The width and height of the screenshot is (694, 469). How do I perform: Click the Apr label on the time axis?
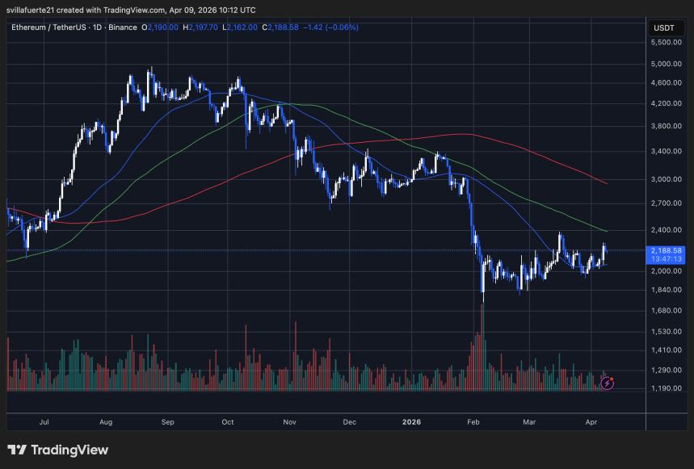(x=591, y=422)
